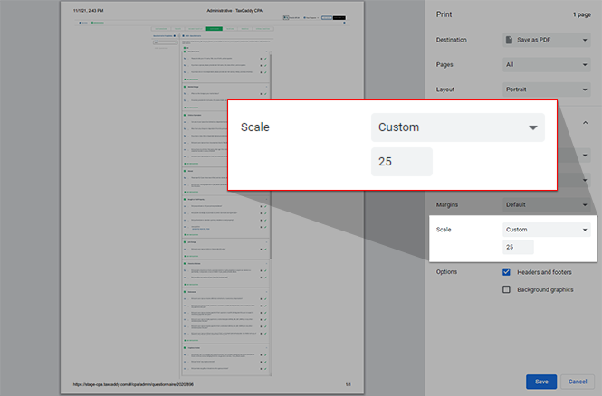Open the Margins dropdown set to Default
The image size is (602, 396).
547,204
